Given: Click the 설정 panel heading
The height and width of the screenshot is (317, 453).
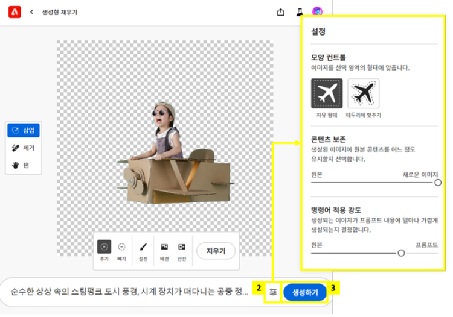Looking at the screenshot, I should [x=318, y=31].
